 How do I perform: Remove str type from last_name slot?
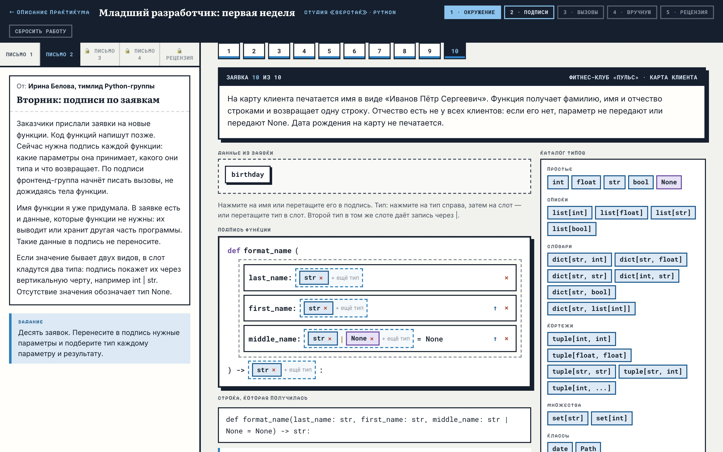(321, 278)
